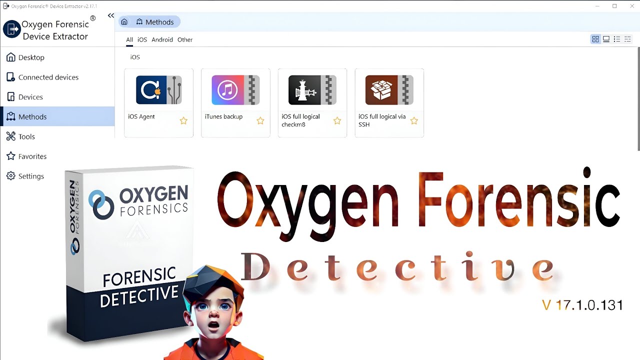640x360 pixels.
Task: Favorite the iTunes backup method star
Action: point(260,120)
